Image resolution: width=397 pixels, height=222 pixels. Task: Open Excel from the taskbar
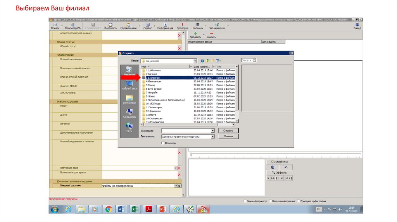pyautogui.click(x=135, y=209)
